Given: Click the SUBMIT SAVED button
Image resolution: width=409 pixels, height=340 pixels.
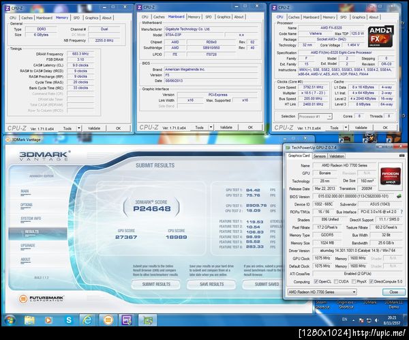Looking at the screenshot, I should tap(263, 284).
